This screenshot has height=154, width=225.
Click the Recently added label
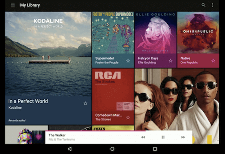tap(17, 120)
